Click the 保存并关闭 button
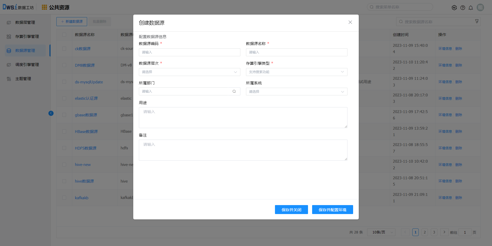This screenshot has width=492, height=246. tap(291, 210)
